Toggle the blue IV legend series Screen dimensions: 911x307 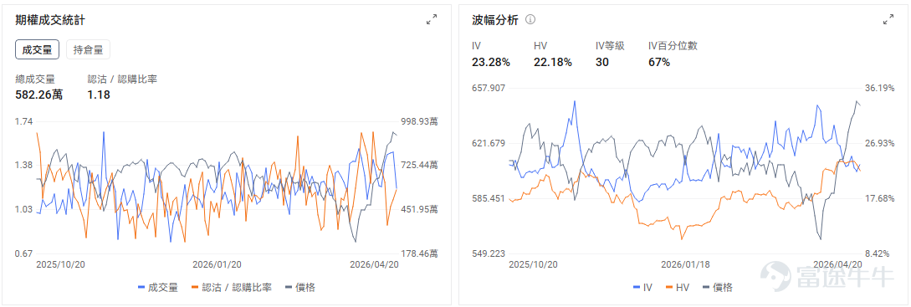pos(642,287)
